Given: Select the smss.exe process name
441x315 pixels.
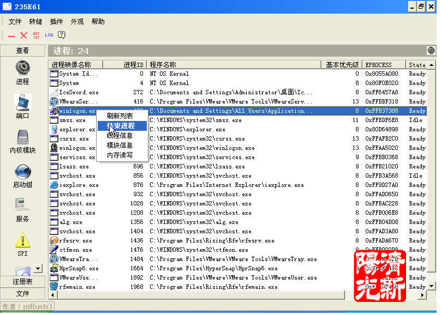Looking at the screenshot, I should [72, 120].
